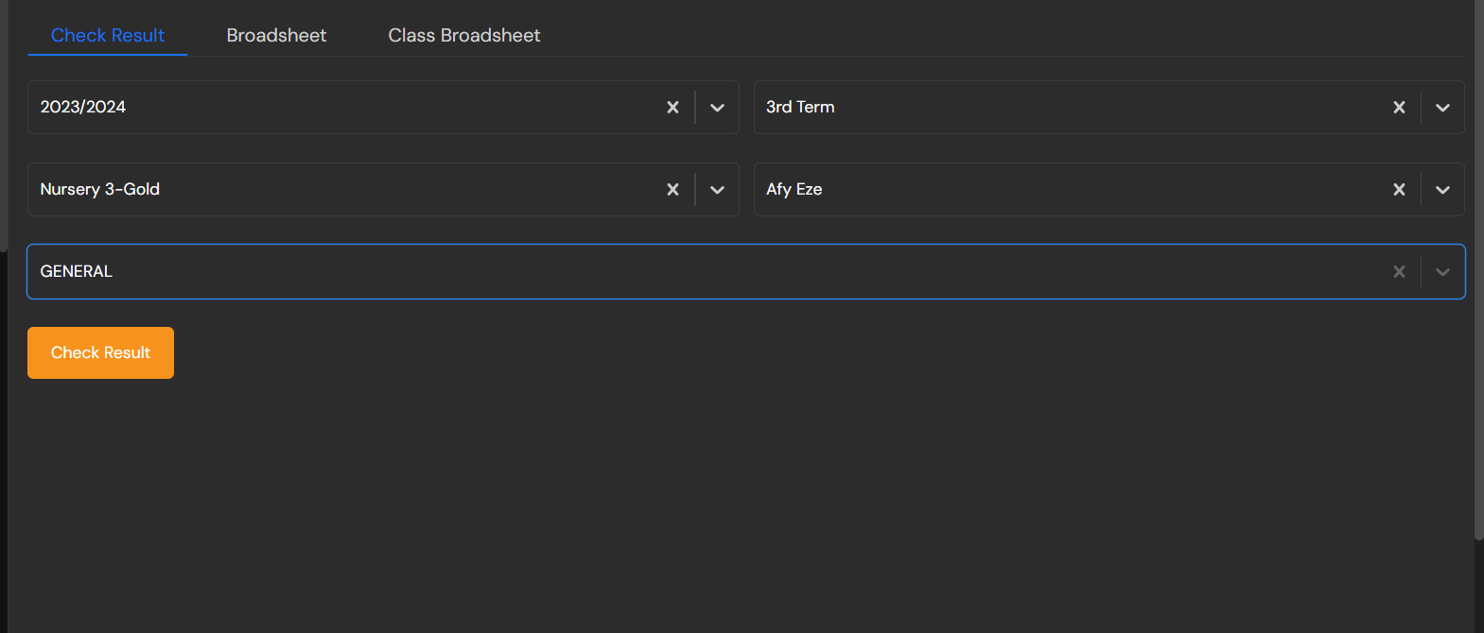Click inside the Nursery 3-Gold field

(x=340, y=190)
